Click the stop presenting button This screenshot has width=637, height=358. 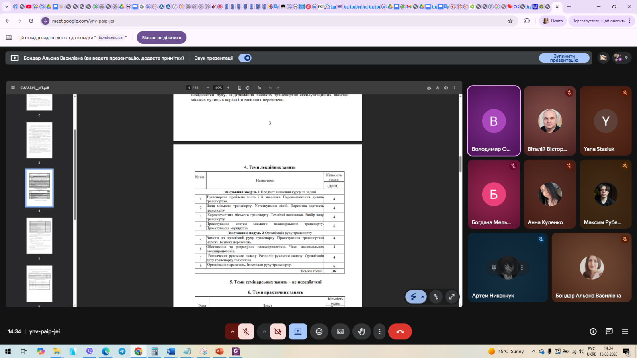click(x=564, y=58)
